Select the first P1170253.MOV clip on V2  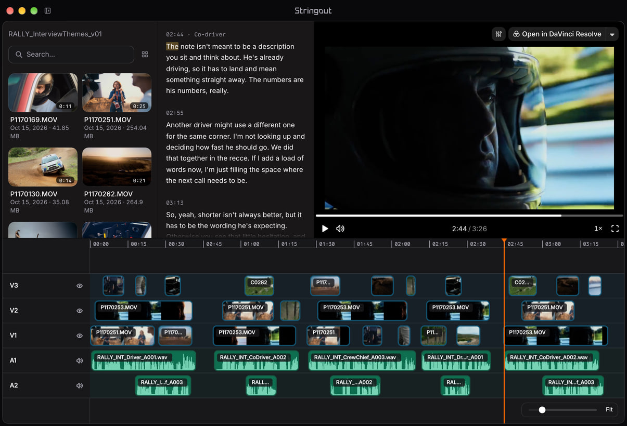click(144, 311)
